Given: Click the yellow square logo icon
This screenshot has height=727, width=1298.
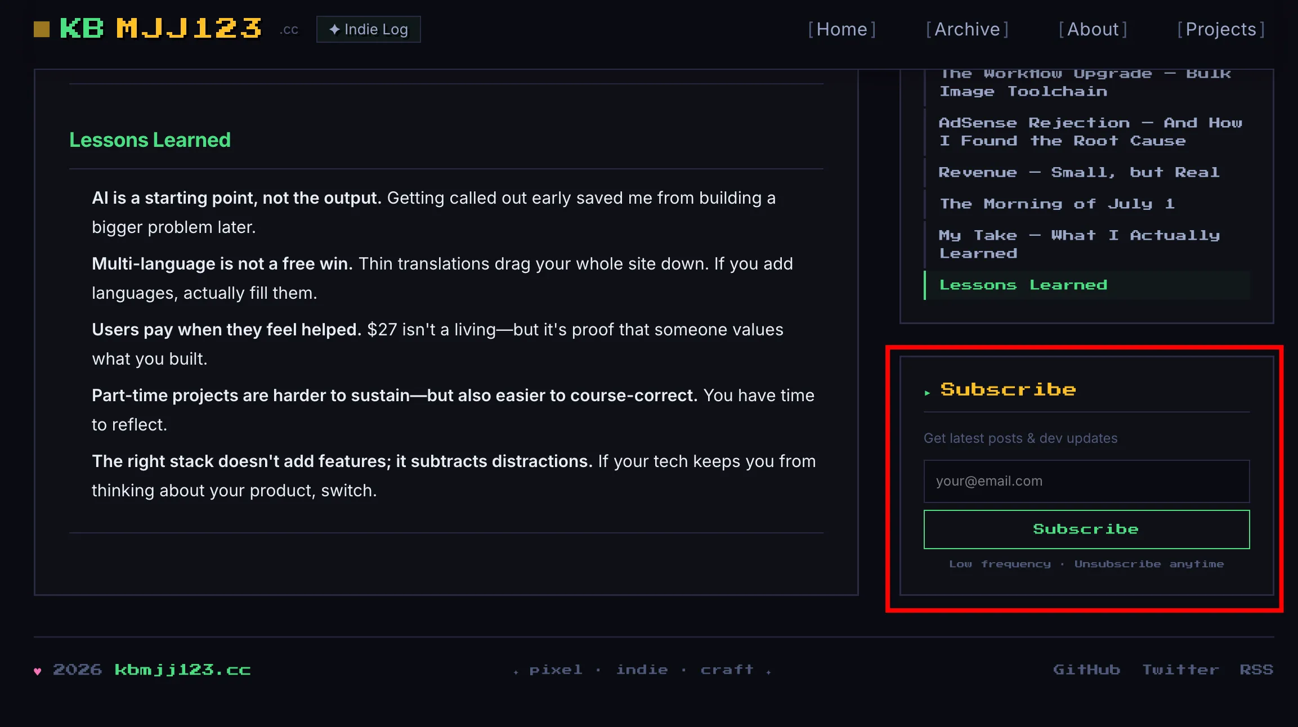Looking at the screenshot, I should [42, 29].
